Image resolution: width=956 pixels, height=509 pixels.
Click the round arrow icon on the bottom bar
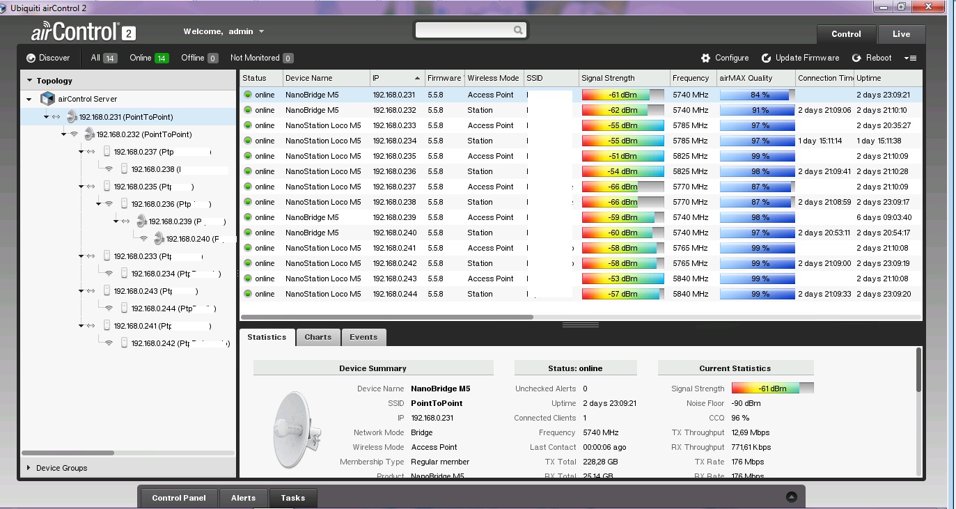coord(791,497)
